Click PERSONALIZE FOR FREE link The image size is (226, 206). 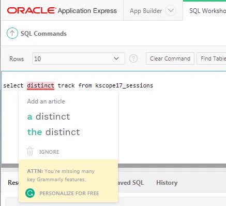pyautogui.click(x=69, y=194)
